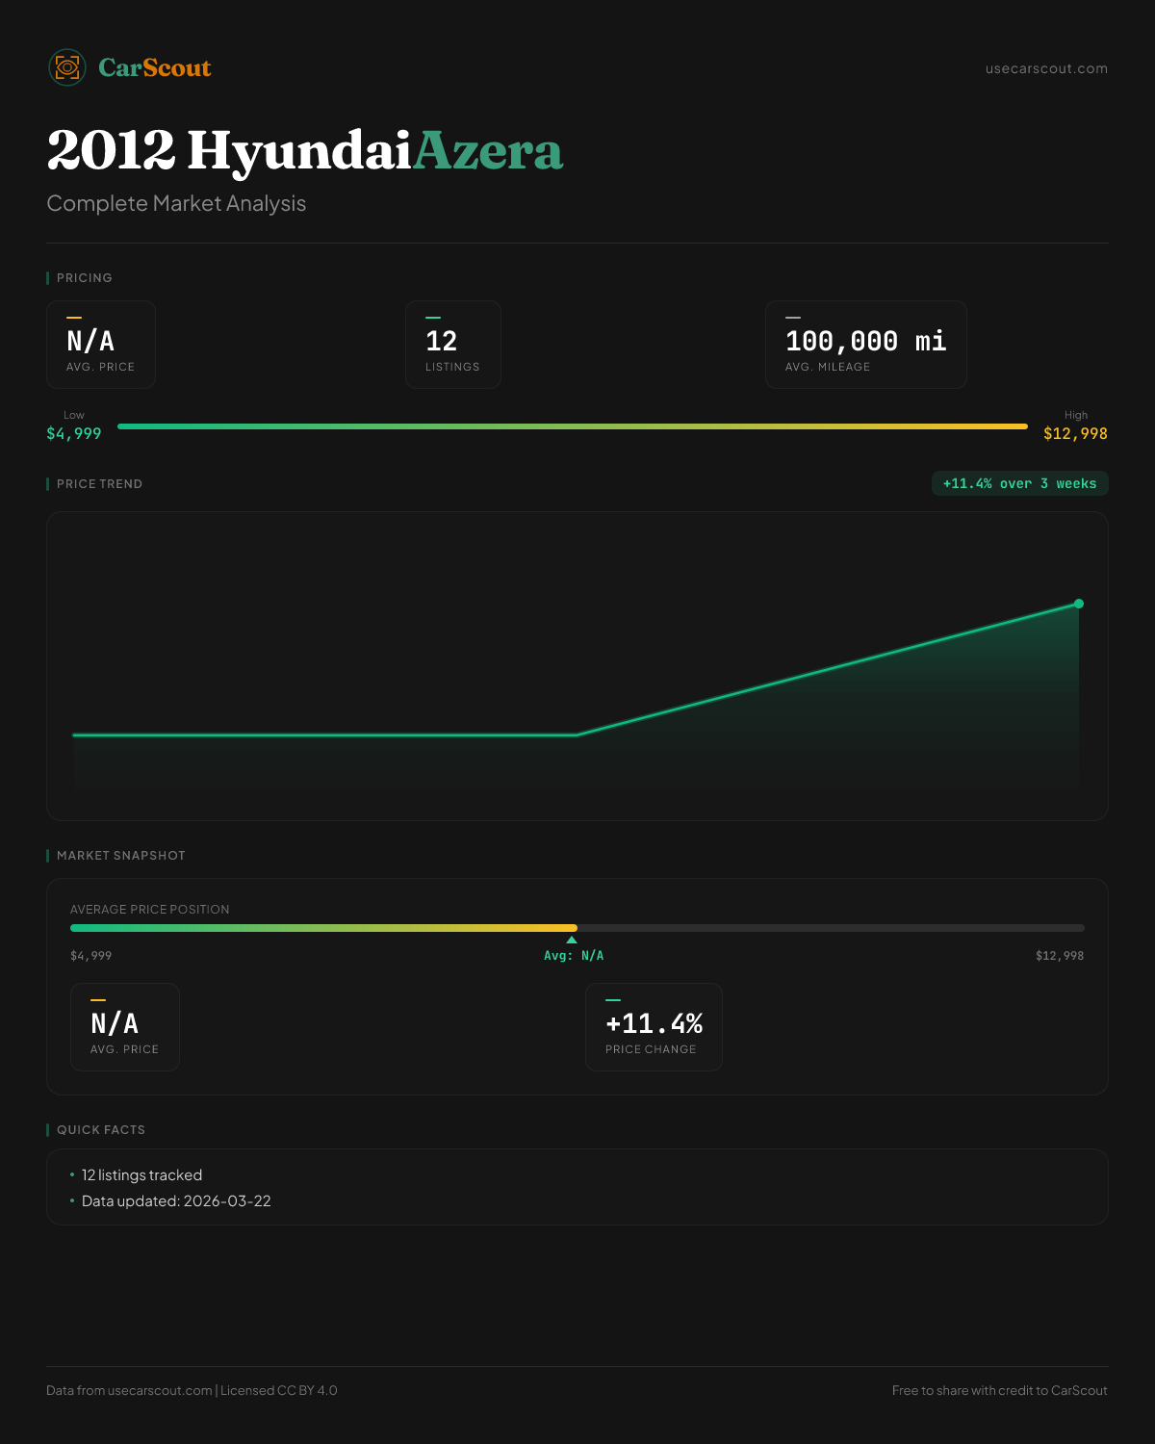The height and width of the screenshot is (1444, 1155).
Task: Select the +11.4% Price Change card
Action: [654, 1027]
